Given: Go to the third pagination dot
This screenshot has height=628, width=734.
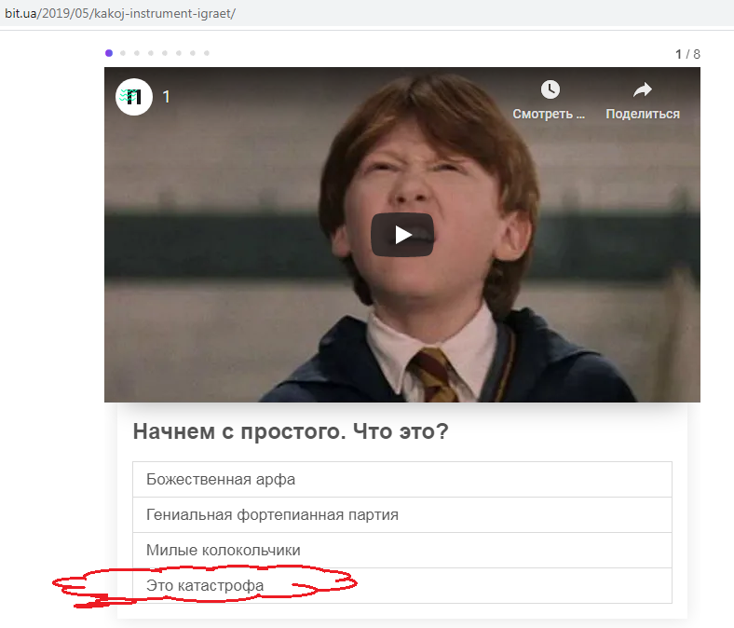Looking at the screenshot, I should pyautogui.click(x=137, y=53).
